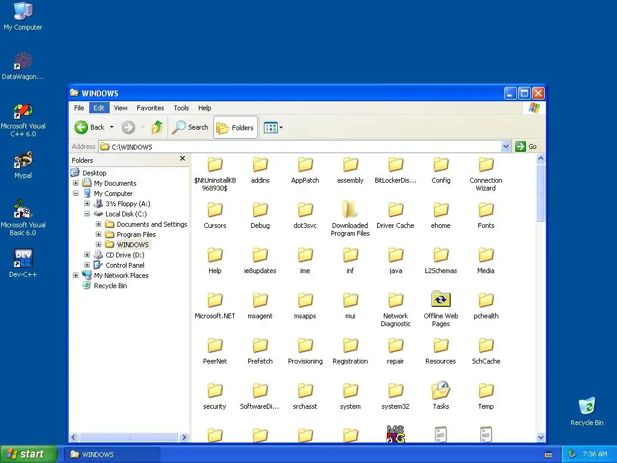The height and width of the screenshot is (463, 617).
Task: Click the Up one level toolbar icon
Action: coord(157,127)
